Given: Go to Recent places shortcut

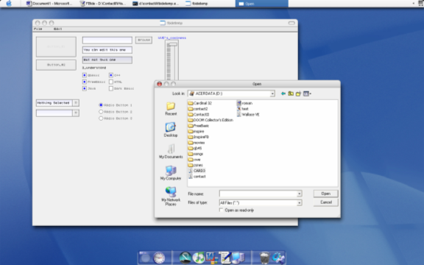Looking at the screenshot, I should (x=171, y=109).
